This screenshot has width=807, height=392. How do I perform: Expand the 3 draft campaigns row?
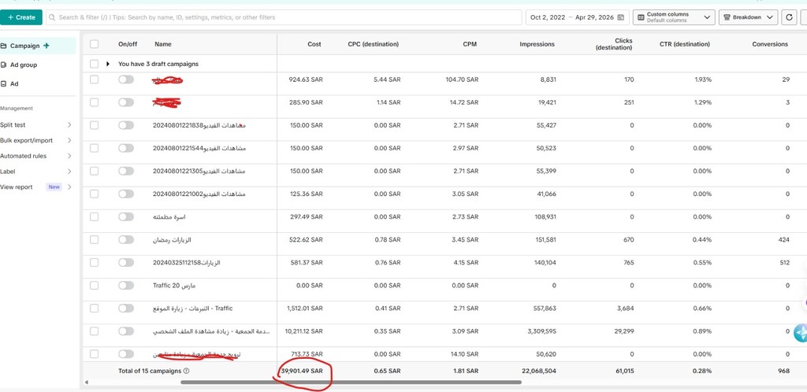pyautogui.click(x=108, y=64)
